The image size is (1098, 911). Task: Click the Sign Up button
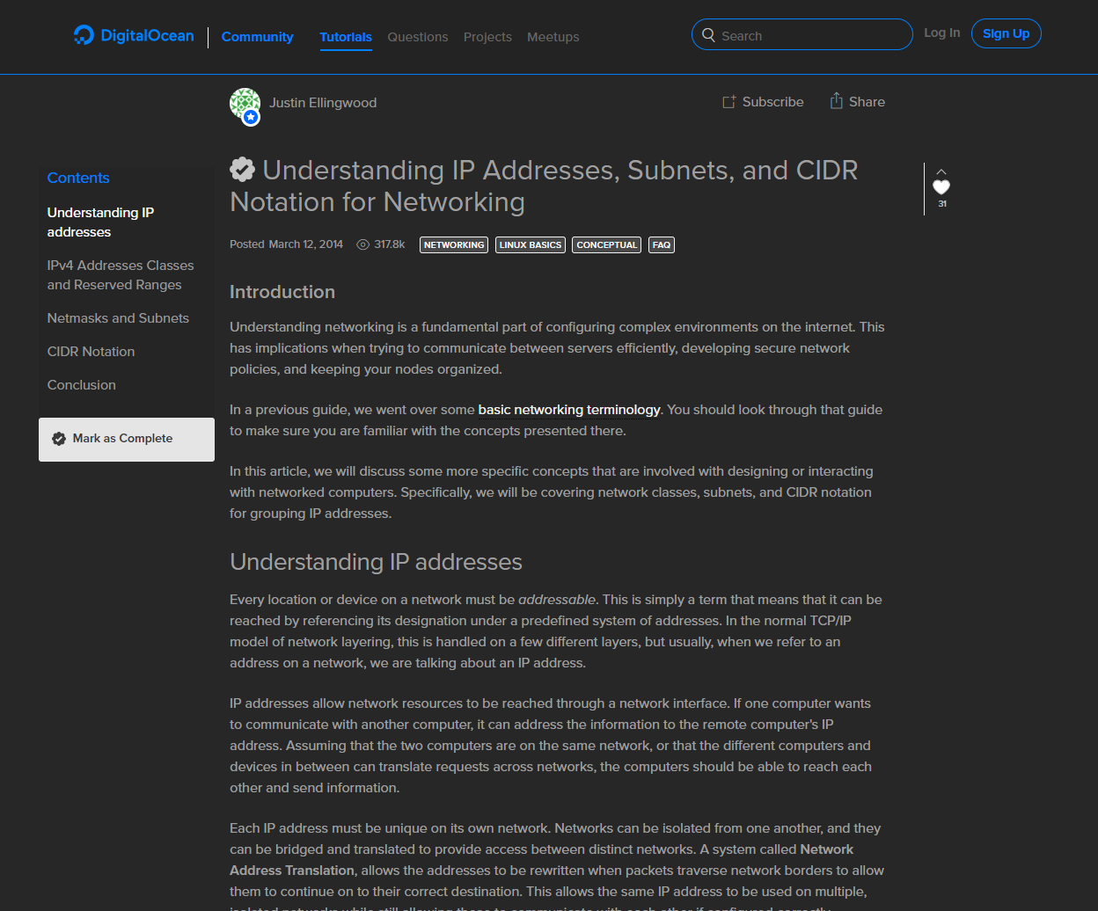click(1006, 33)
